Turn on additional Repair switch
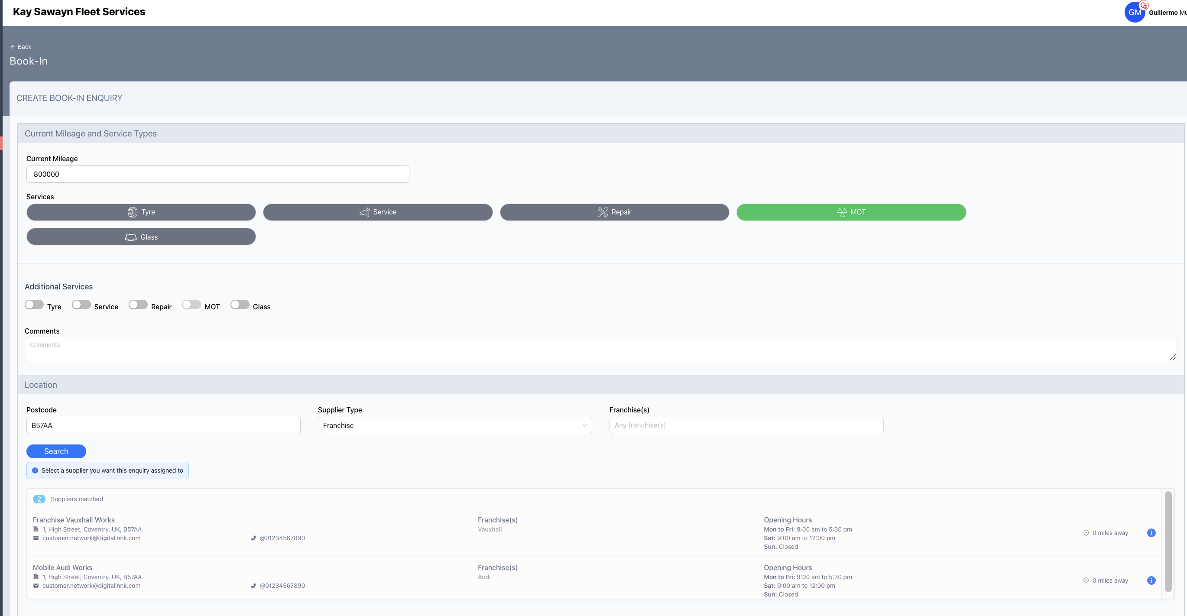Screen dimensions: 1187x616 138,305
